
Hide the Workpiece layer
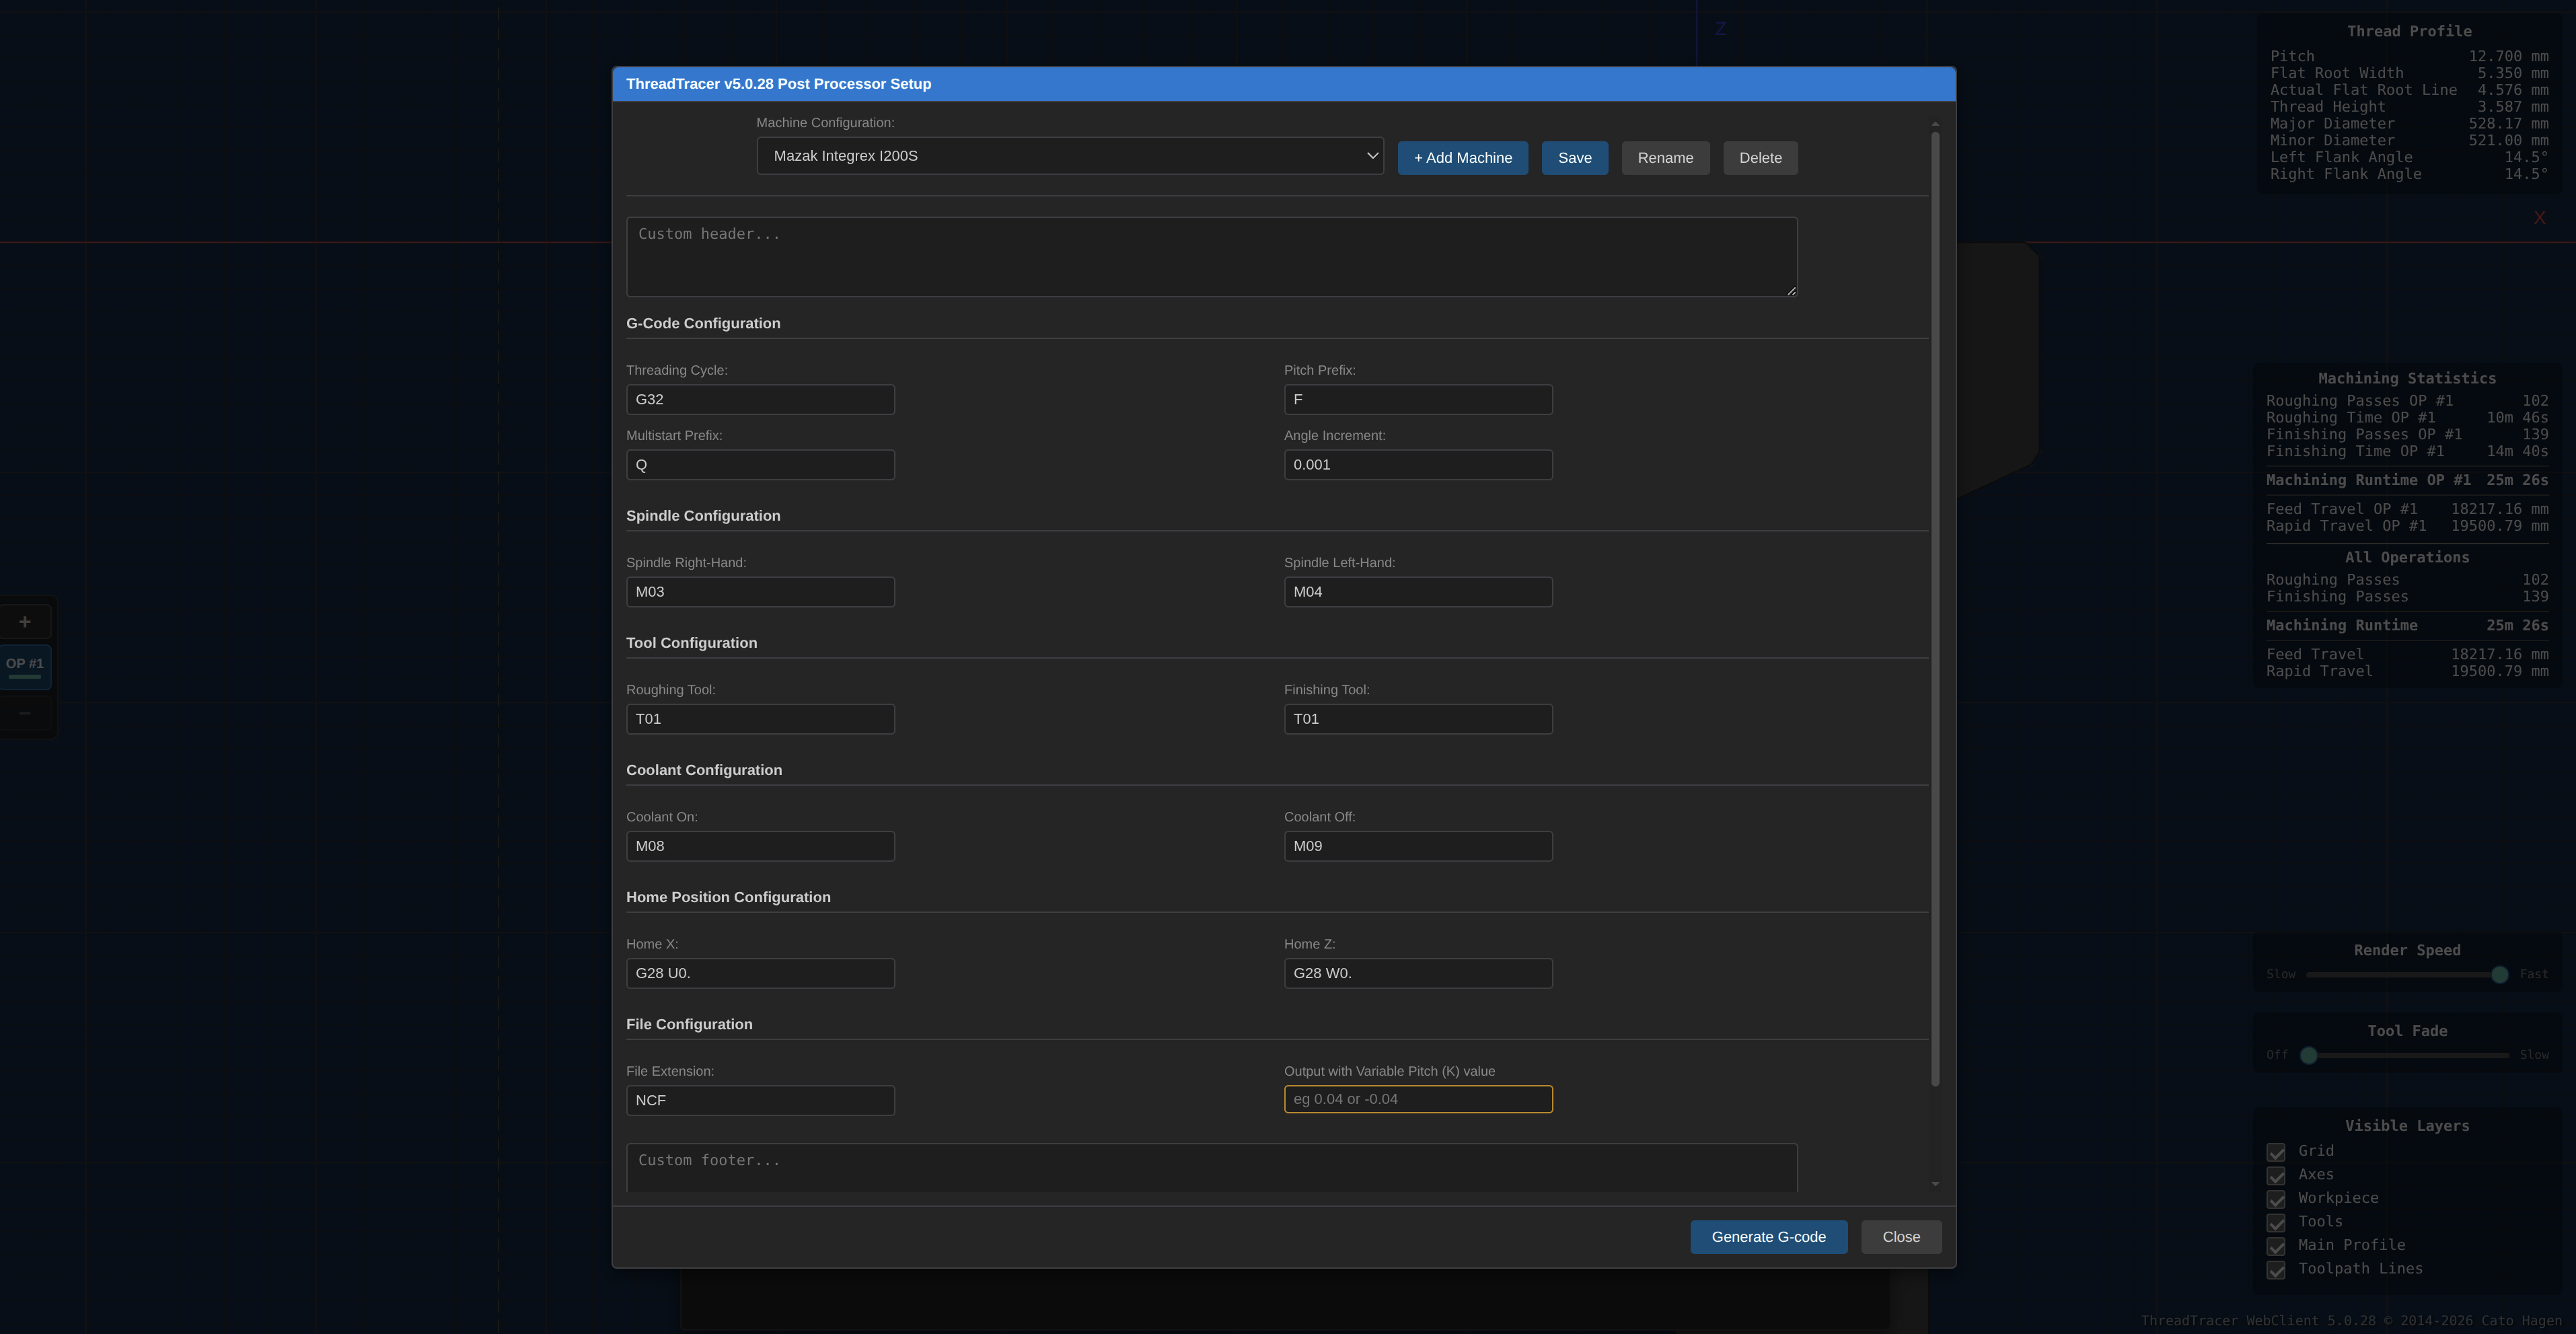click(2277, 1198)
